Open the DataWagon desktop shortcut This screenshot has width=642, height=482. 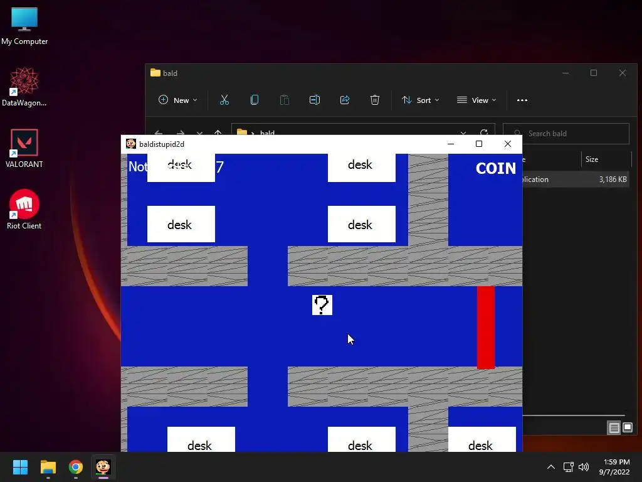coord(24,87)
